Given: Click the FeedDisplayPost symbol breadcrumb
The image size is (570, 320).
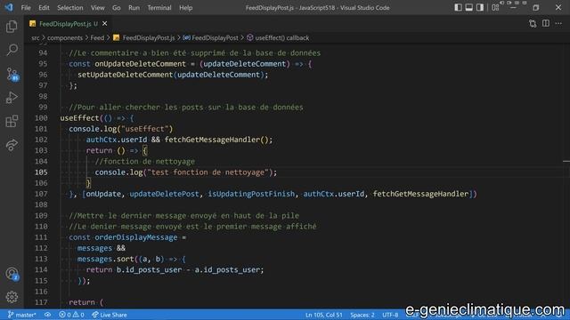Looking at the screenshot, I should coord(211,37).
